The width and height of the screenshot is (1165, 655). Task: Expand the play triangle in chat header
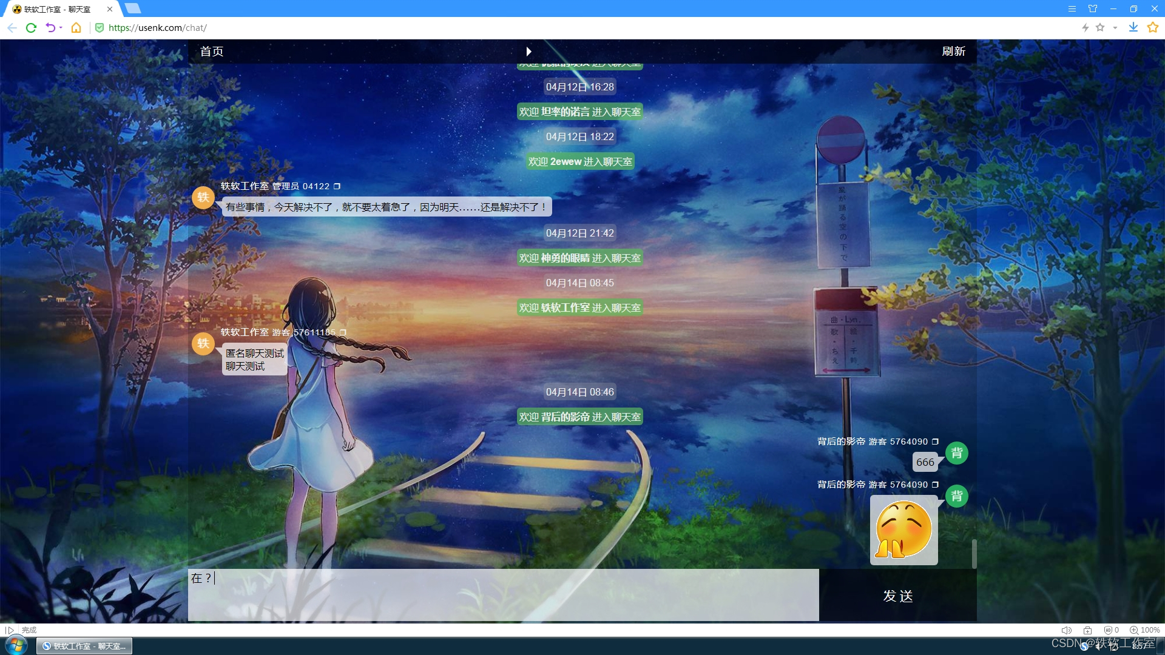coord(528,52)
